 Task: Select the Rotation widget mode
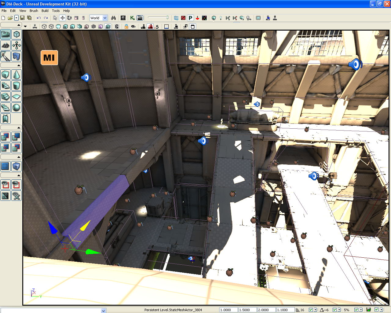click(69, 18)
